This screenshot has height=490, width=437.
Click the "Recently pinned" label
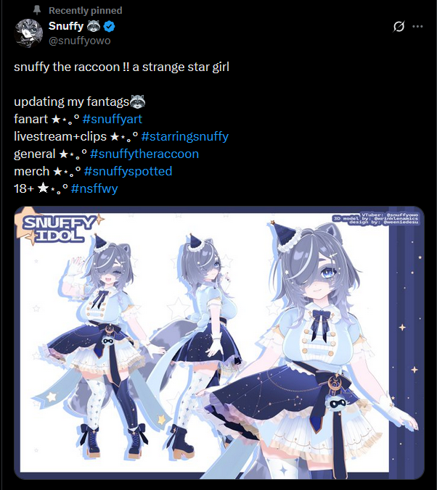click(x=85, y=11)
